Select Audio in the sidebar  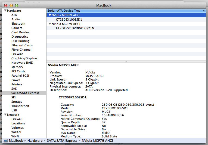point(15,19)
